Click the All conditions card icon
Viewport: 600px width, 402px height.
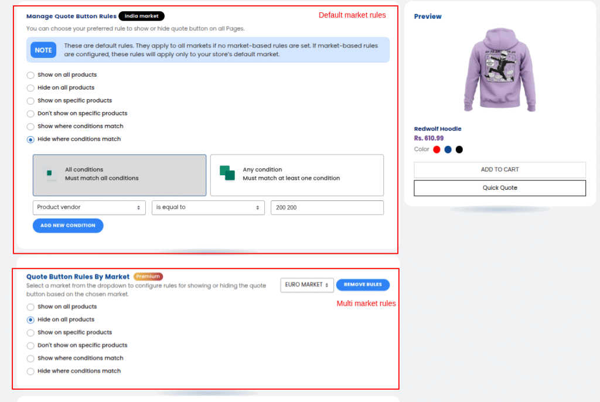(x=50, y=174)
